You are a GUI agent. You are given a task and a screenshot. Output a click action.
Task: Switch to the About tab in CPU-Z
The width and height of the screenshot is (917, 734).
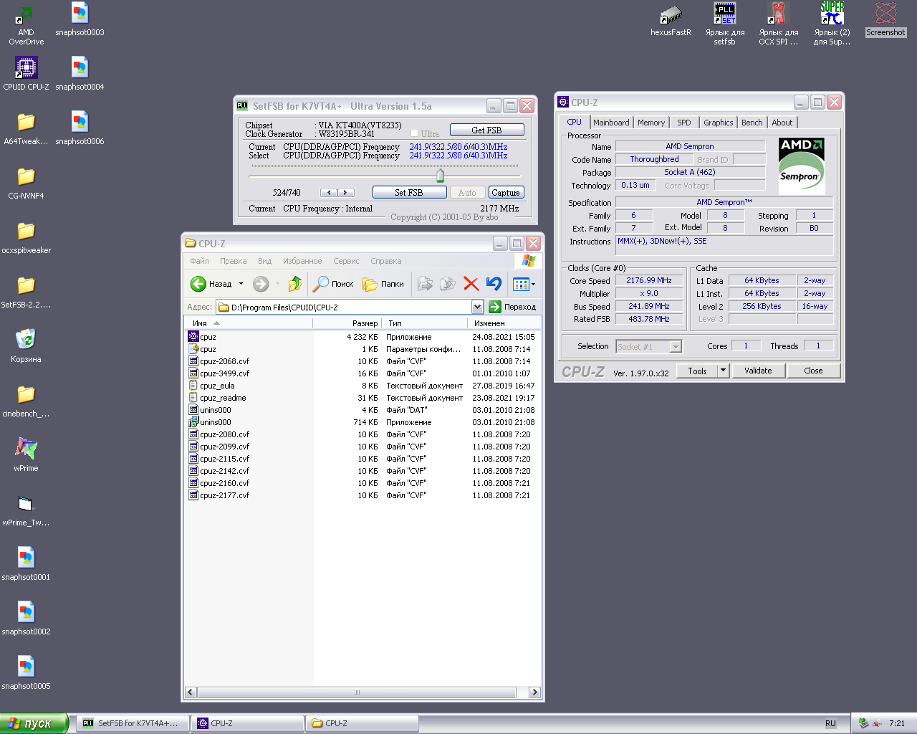pos(782,123)
